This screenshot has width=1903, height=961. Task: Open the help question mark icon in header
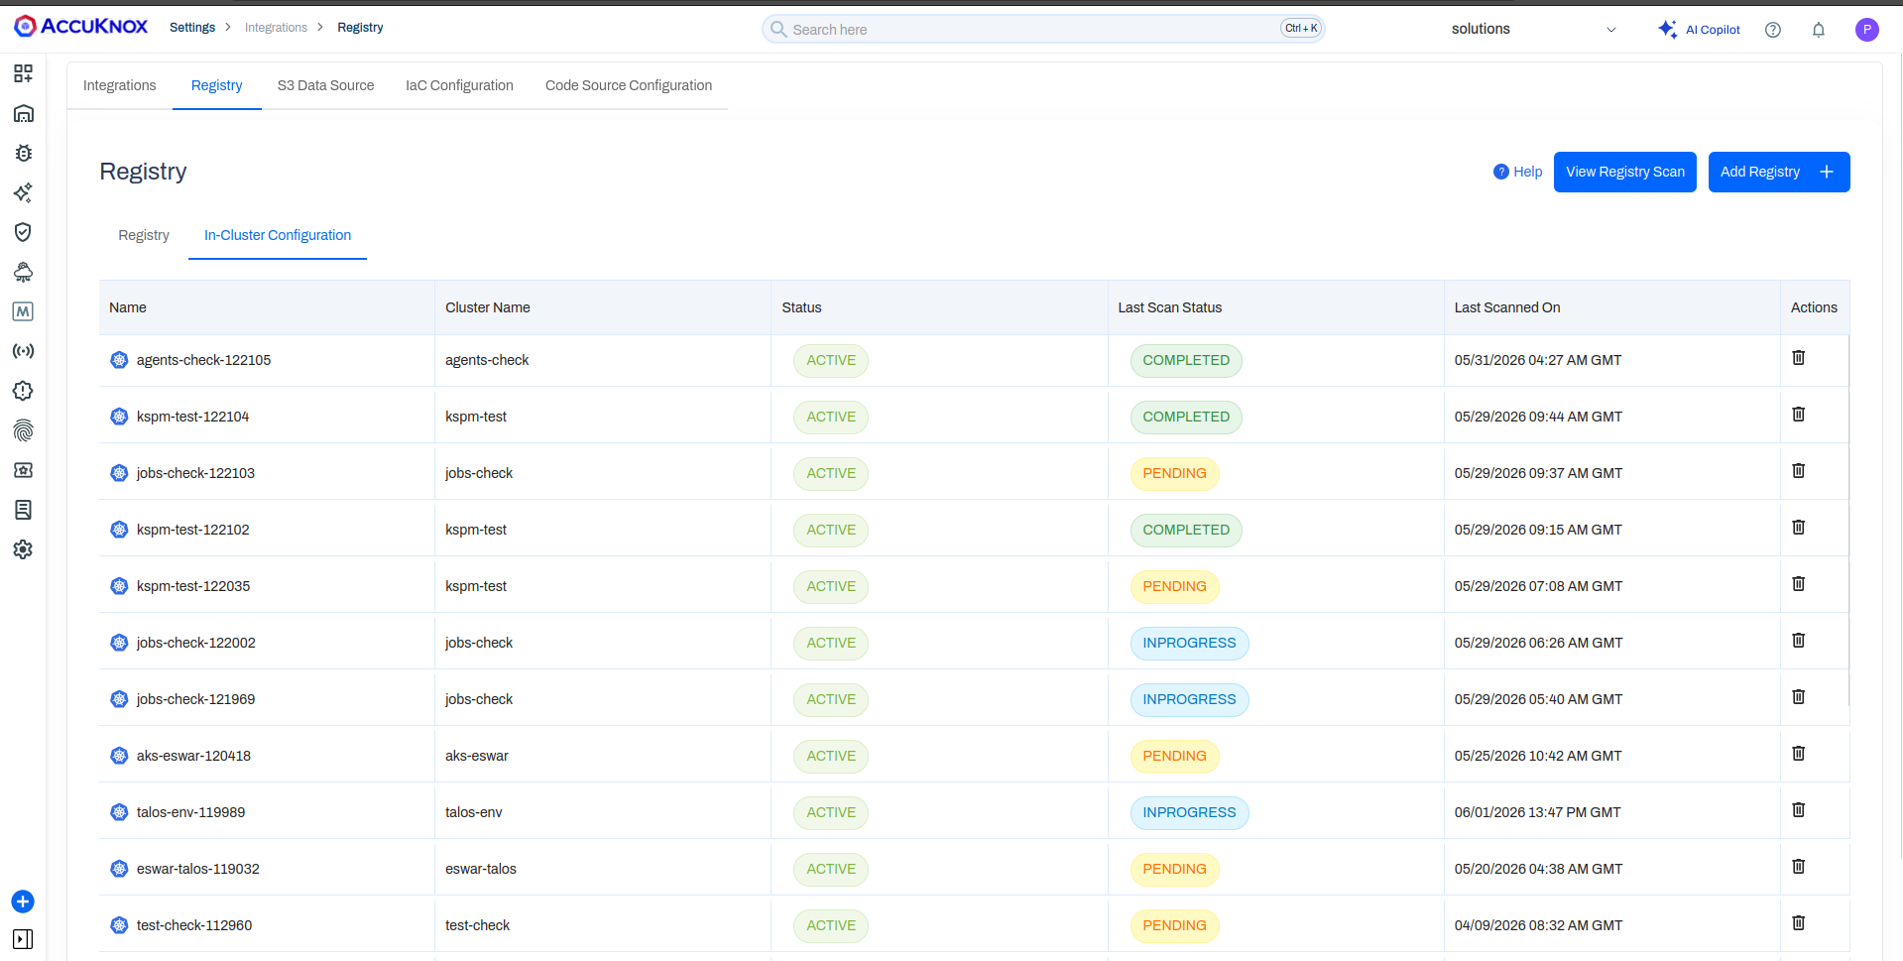1773,30
